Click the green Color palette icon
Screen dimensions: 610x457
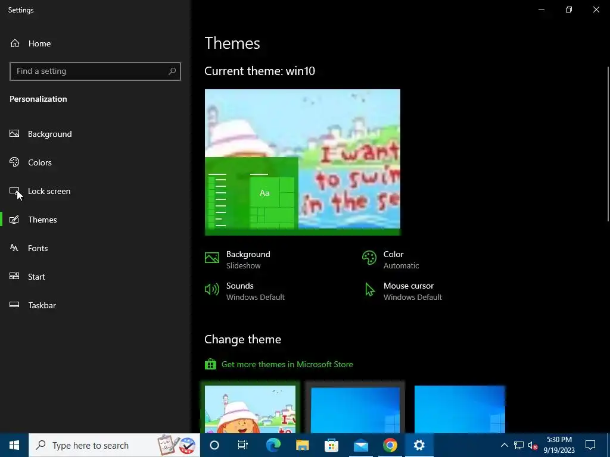point(369,258)
